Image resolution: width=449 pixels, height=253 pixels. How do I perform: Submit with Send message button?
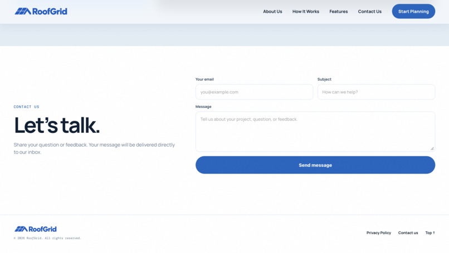(x=315, y=165)
